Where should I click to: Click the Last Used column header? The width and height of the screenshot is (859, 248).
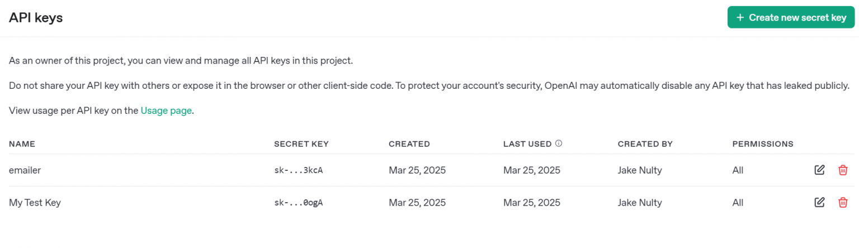(x=527, y=144)
